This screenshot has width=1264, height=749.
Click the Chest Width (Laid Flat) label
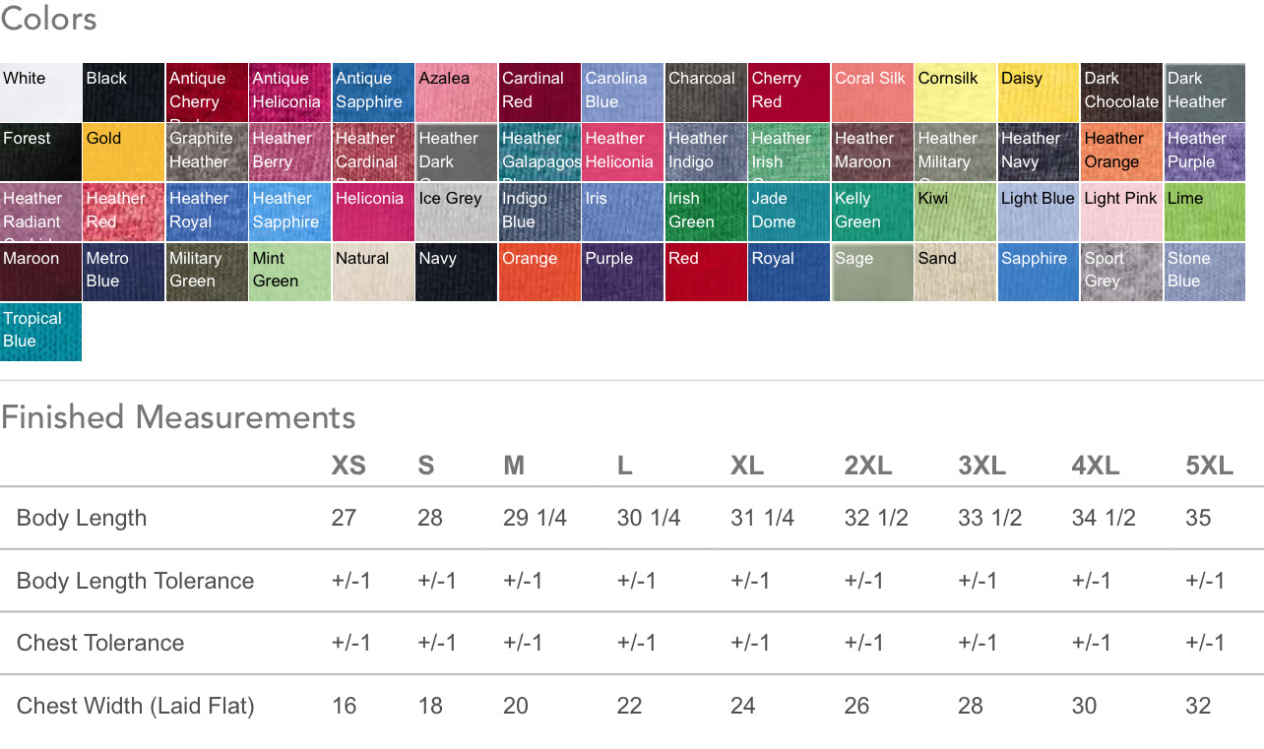point(136,706)
